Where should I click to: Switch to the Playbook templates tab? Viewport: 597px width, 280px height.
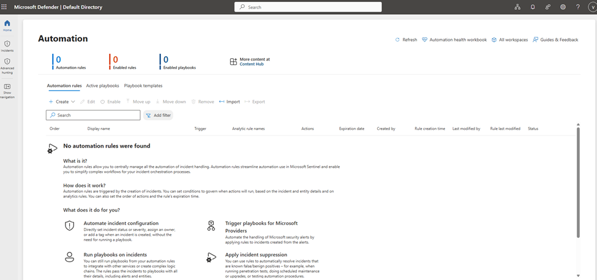(x=143, y=86)
